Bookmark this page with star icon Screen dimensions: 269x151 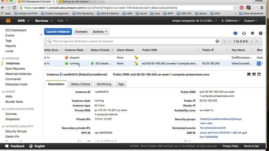coord(235,8)
